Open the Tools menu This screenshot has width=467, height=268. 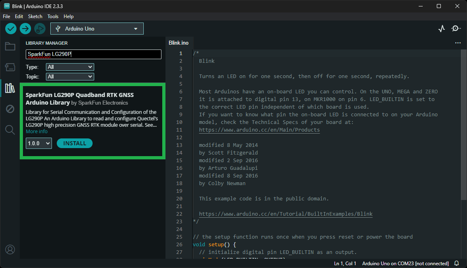coord(53,16)
